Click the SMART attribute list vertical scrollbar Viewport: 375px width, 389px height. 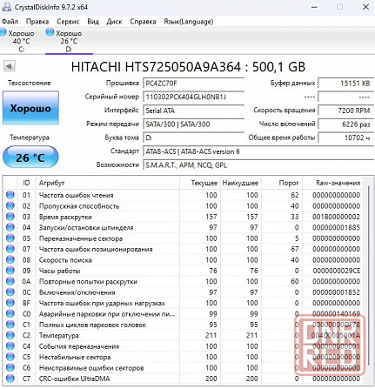[x=369, y=276]
